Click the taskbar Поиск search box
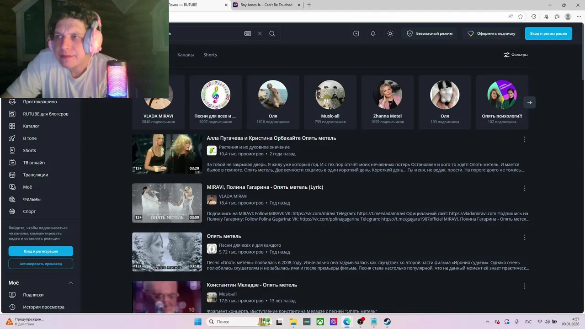Screen dimensions: 585x329 (x=238, y=322)
